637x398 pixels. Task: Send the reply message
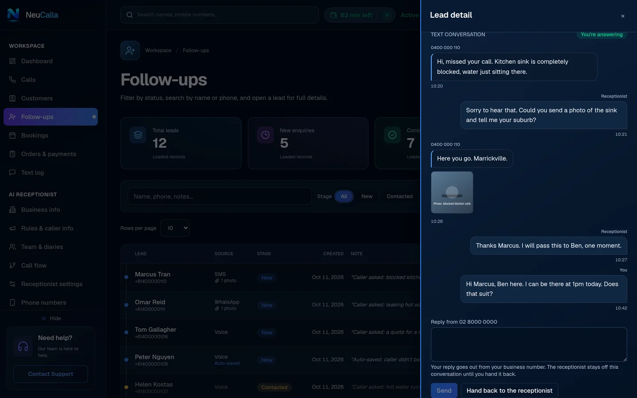(444, 390)
